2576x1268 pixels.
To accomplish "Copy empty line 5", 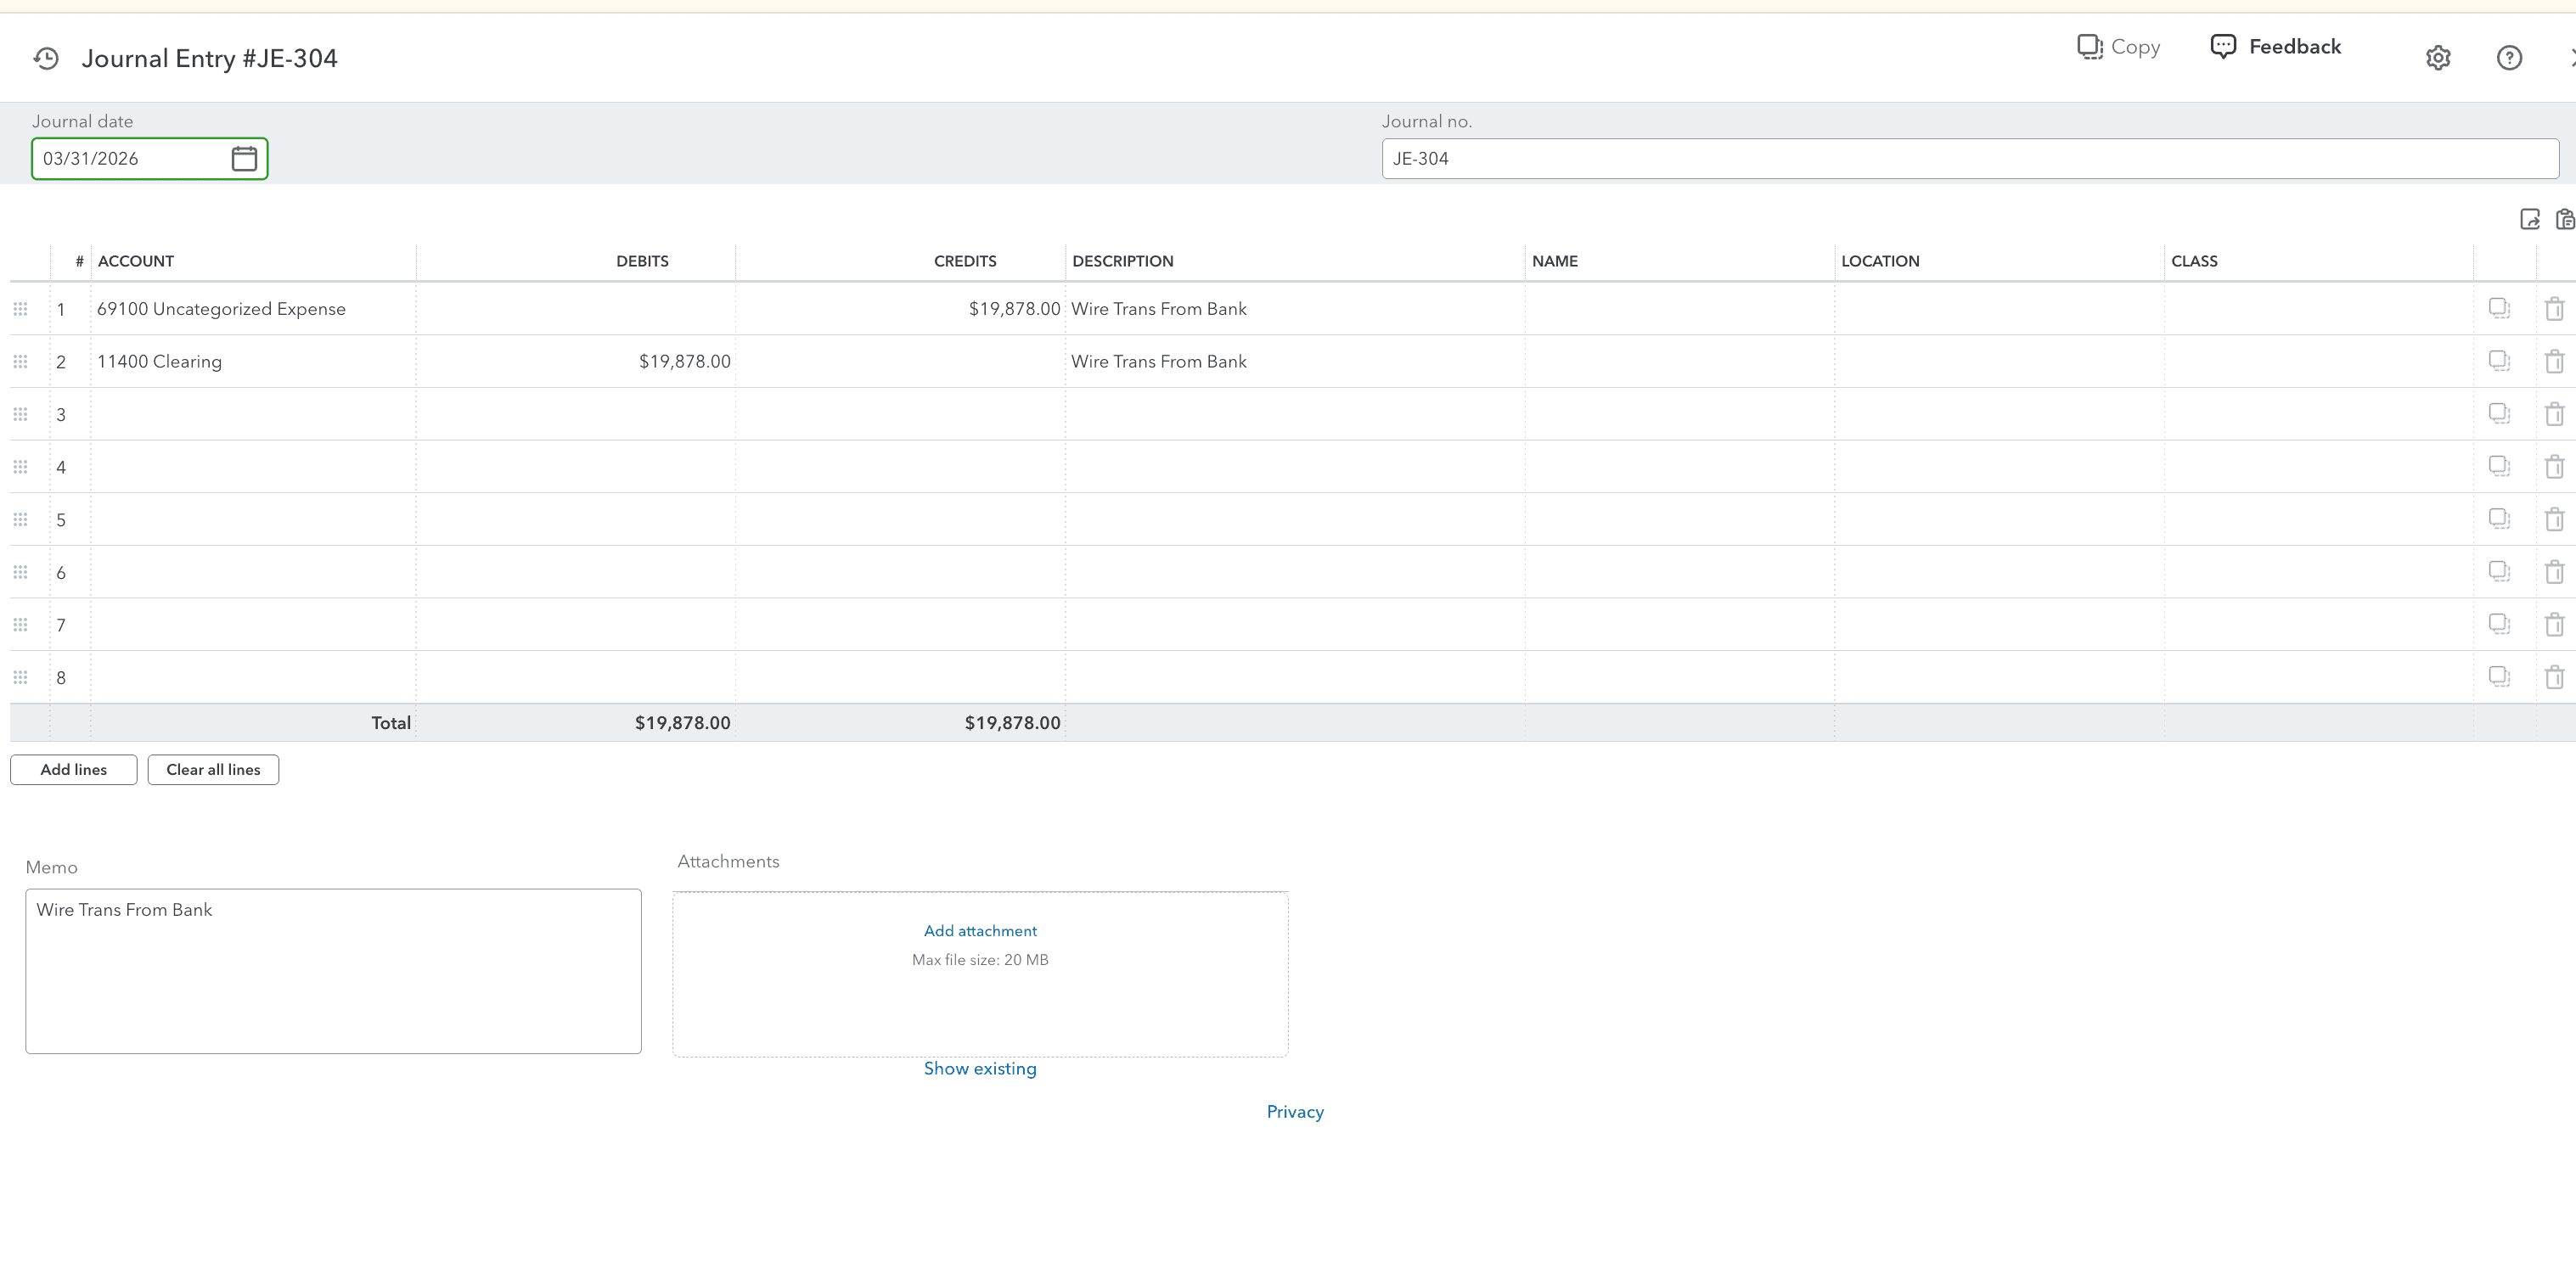I will tap(2499, 519).
